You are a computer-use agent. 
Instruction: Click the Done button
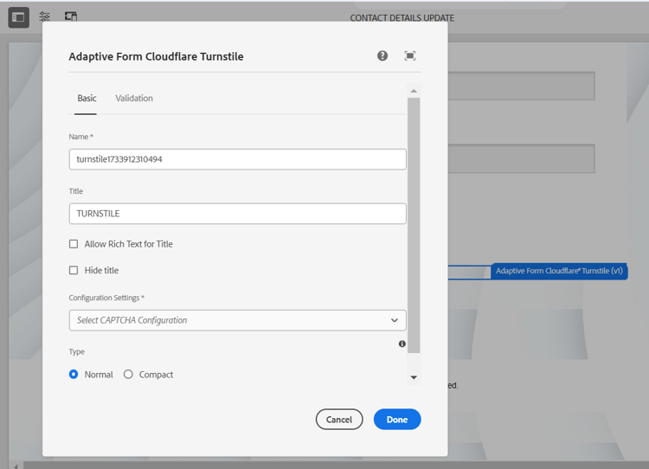click(x=397, y=420)
